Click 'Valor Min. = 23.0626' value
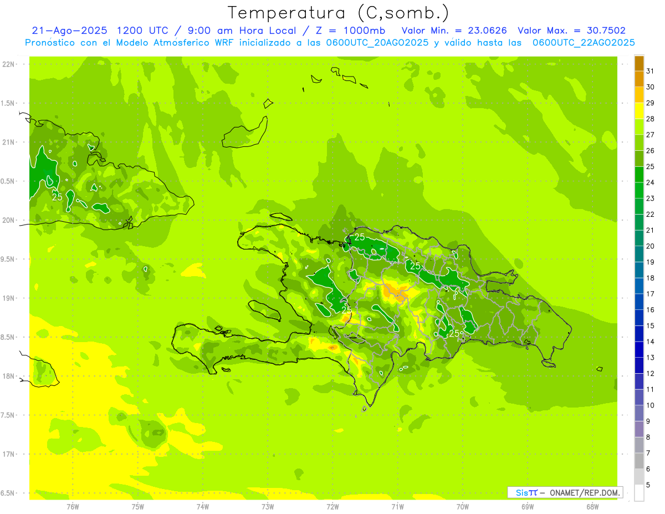This screenshot has width=665, height=514. 454,30
